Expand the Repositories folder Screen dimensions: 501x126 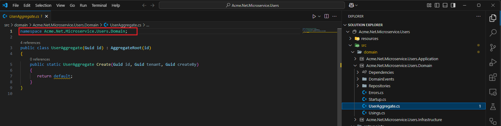358,86
